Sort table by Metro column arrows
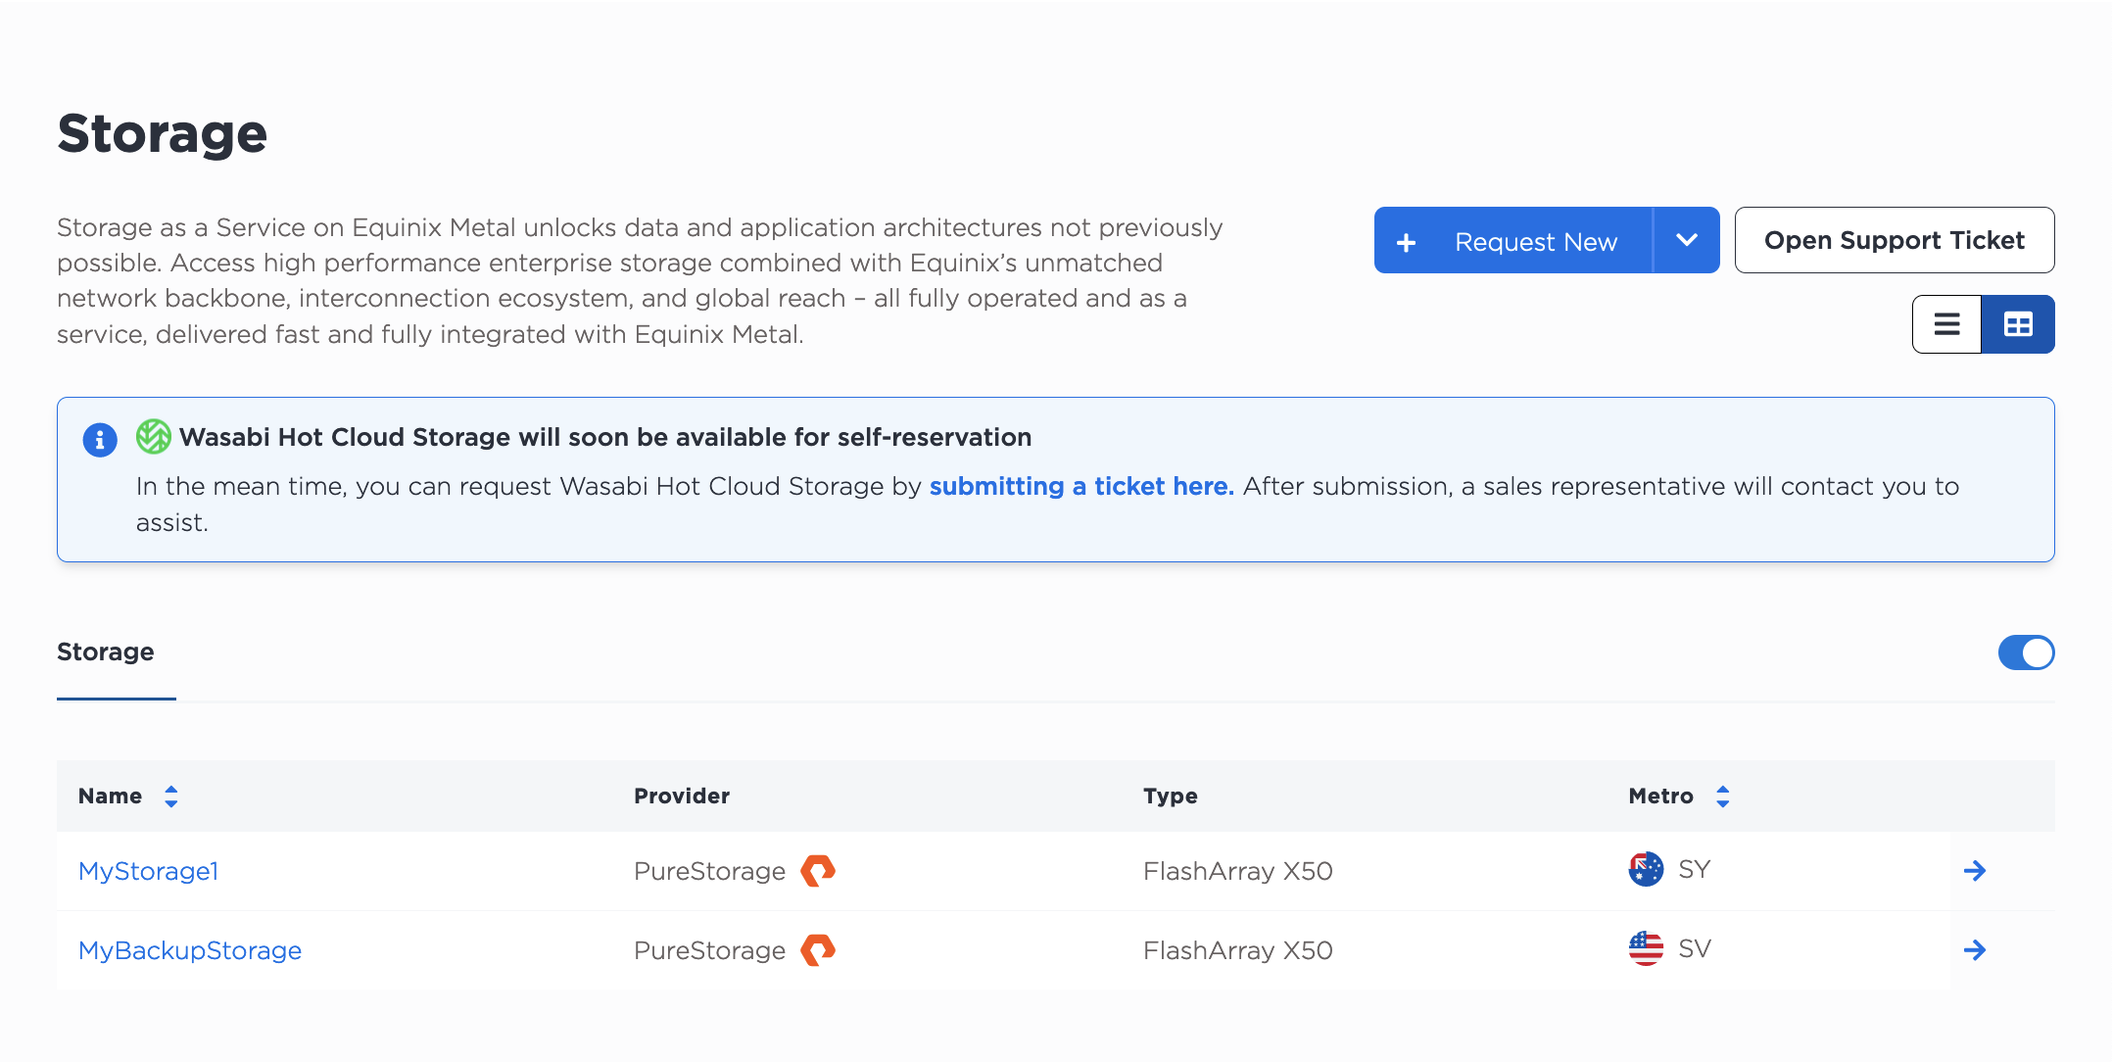The height and width of the screenshot is (1062, 2112). [x=1723, y=796]
